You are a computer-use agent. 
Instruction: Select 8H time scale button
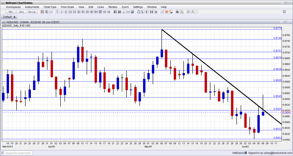pos(96,12)
